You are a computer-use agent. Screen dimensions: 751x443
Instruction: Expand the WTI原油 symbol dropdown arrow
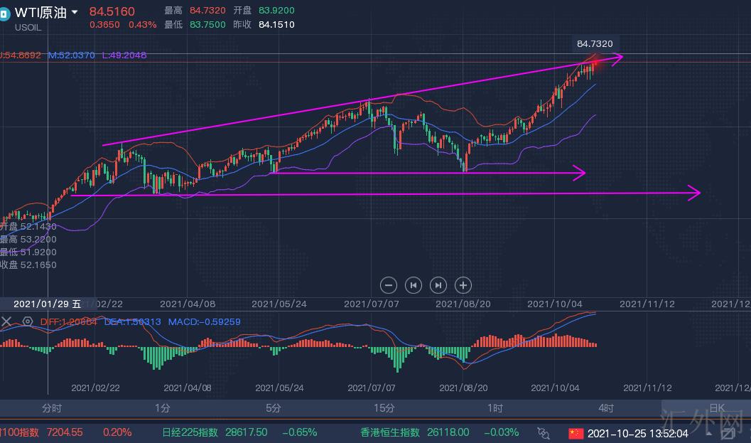pos(75,12)
